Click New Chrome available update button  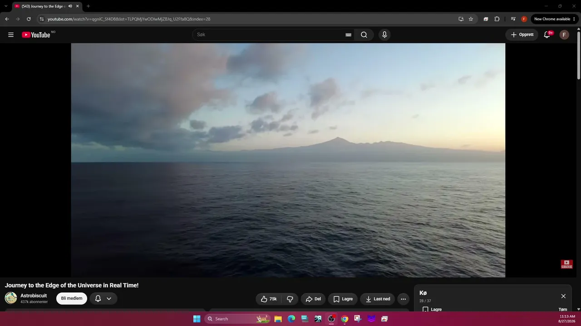pyautogui.click(x=555, y=19)
